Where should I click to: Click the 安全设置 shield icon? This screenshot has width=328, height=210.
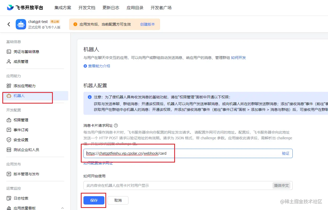[x=9, y=140]
